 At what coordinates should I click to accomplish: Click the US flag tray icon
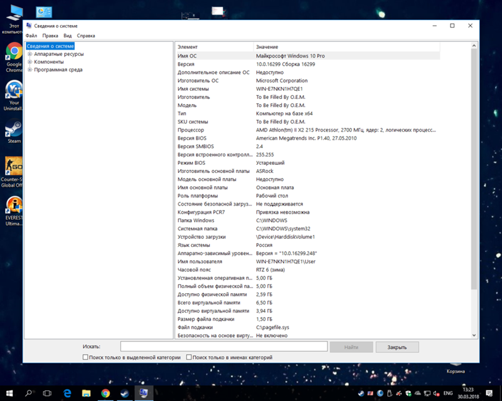pos(370,393)
